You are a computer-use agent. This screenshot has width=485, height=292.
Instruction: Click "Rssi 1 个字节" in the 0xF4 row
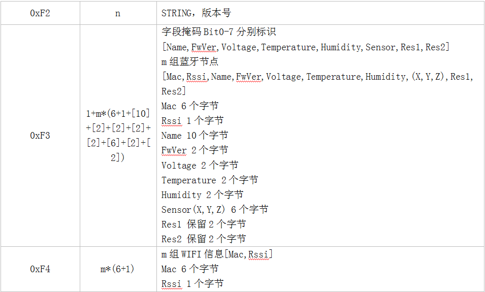[x=192, y=284]
